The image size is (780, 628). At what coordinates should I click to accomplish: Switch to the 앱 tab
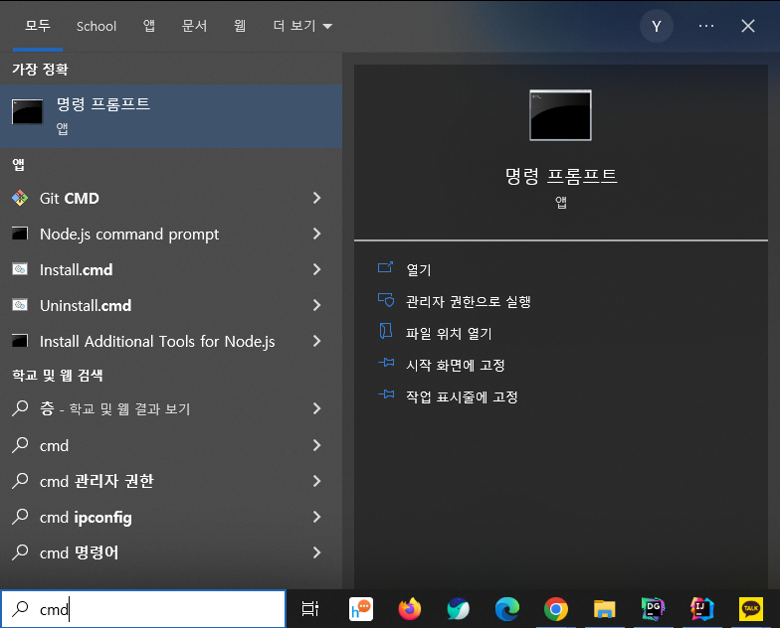(x=149, y=26)
